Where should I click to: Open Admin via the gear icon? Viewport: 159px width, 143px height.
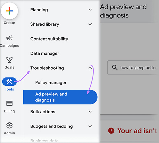(10, 125)
